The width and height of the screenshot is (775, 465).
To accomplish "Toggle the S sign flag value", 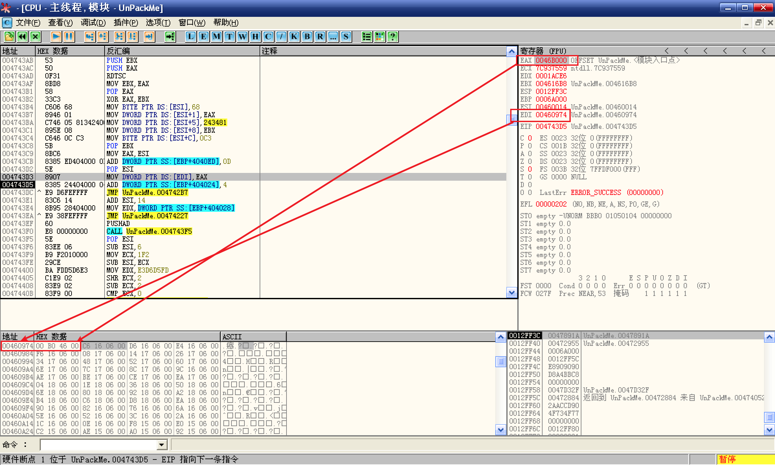I will 530,169.
